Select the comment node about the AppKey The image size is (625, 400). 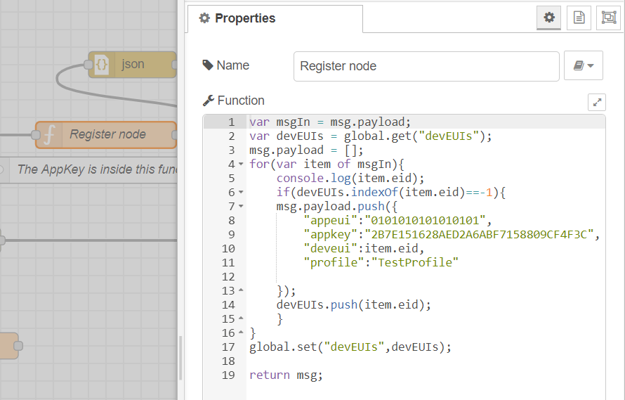[x=88, y=170]
